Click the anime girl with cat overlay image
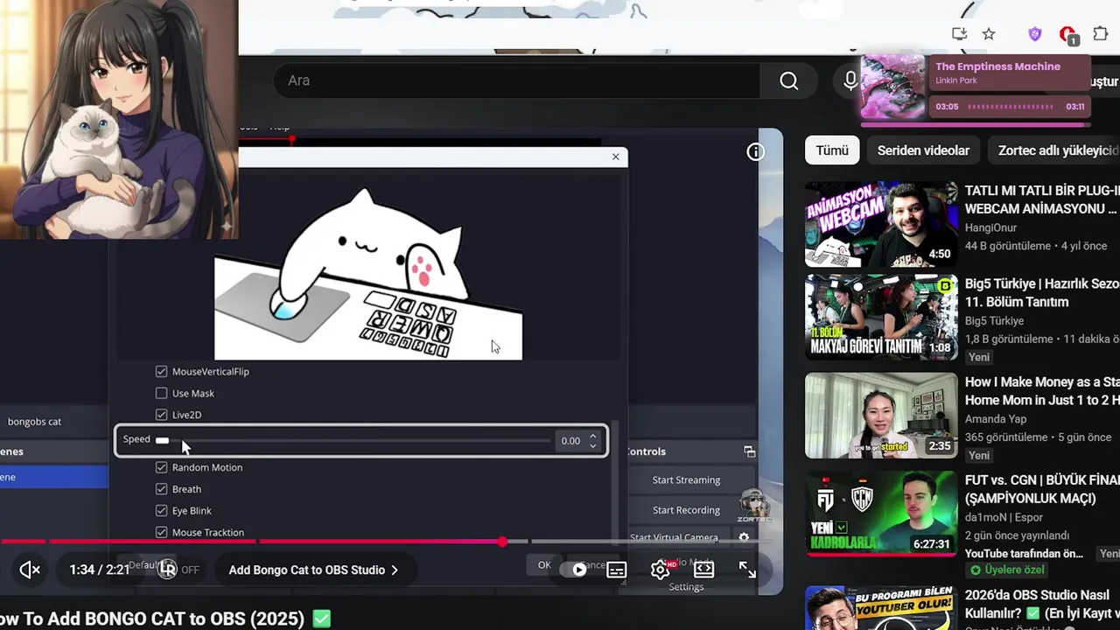Screen dimensions: 1120x630 [x=119, y=119]
